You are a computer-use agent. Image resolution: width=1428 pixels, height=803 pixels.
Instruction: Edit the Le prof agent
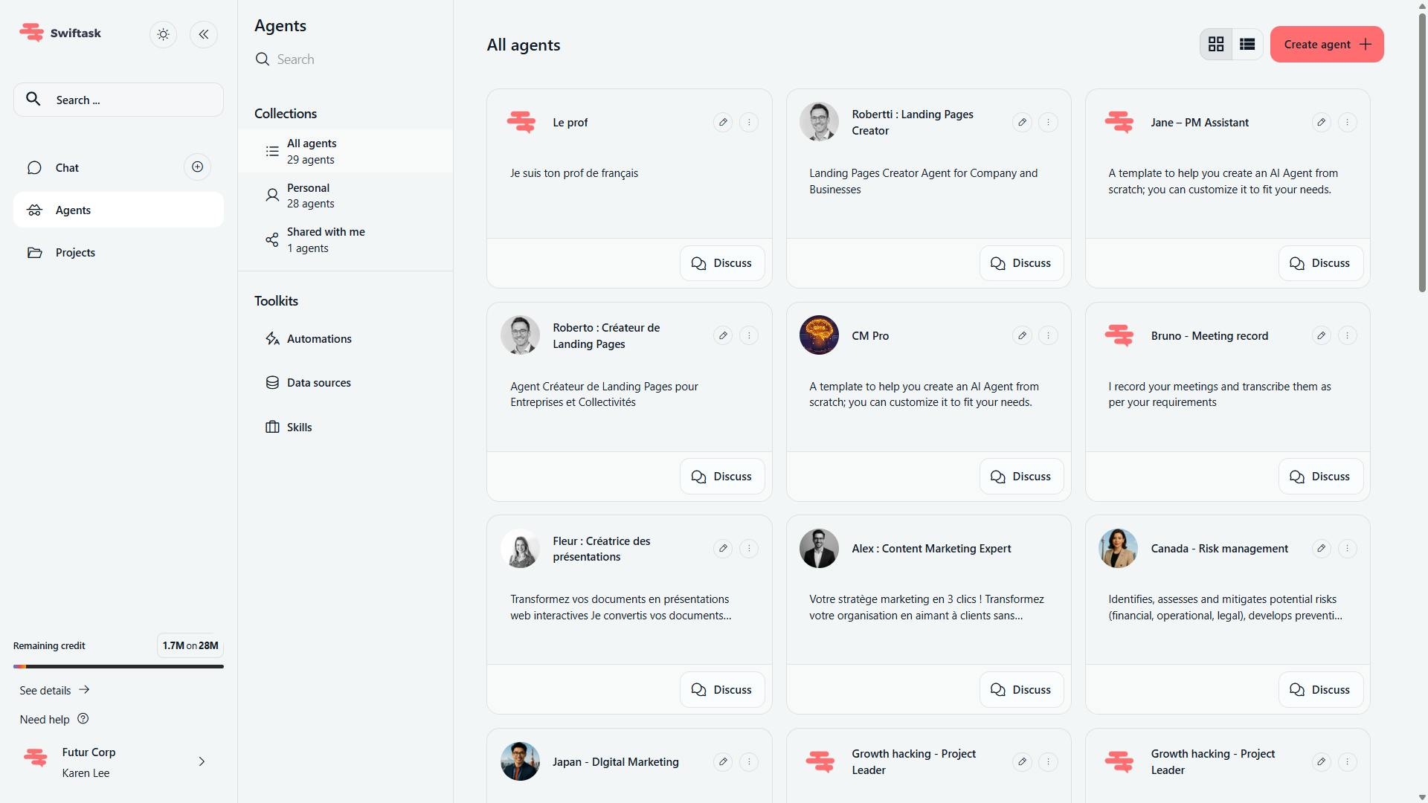[723, 123]
